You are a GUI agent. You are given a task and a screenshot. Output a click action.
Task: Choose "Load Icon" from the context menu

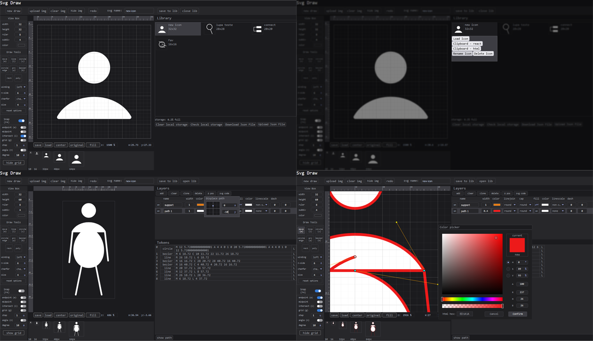[x=461, y=39]
